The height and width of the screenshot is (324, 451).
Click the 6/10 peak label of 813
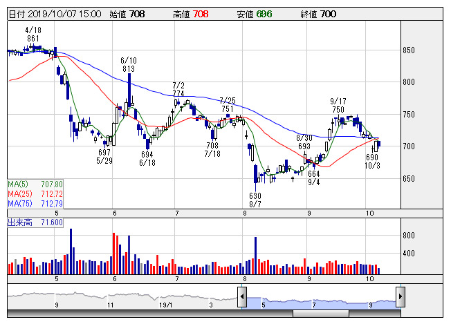pyautogui.click(x=128, y=65)
